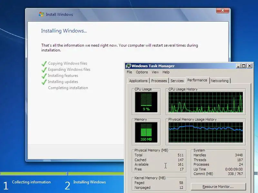Screen dimensions: 258x193
Task: Open the Options menu in Task Manager
Action: point(142,72)
